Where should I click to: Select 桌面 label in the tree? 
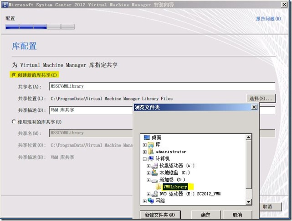coord(156,137)
